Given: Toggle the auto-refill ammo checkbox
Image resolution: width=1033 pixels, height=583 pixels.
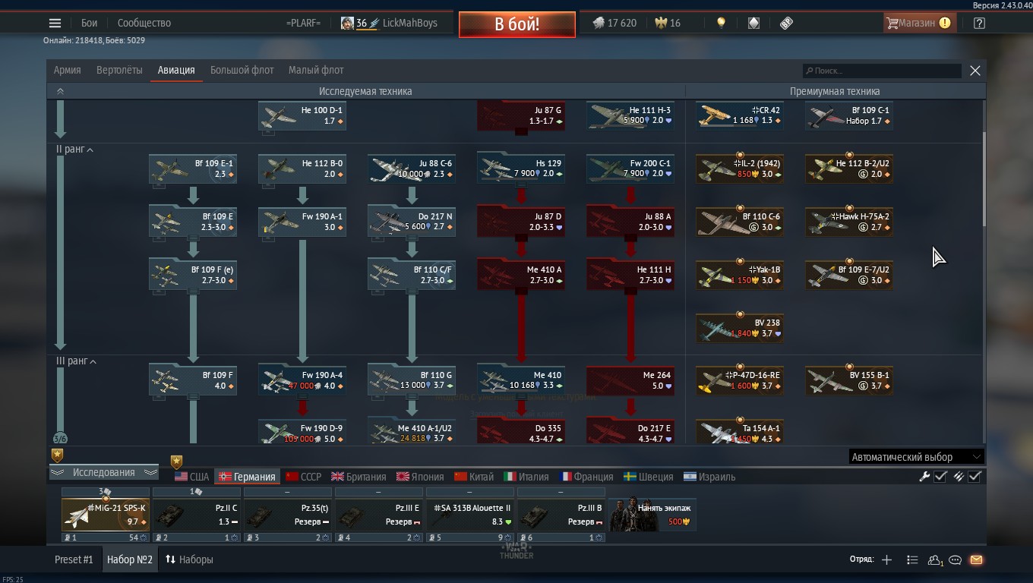Looking at the screenshot, I should pos(975,477).
